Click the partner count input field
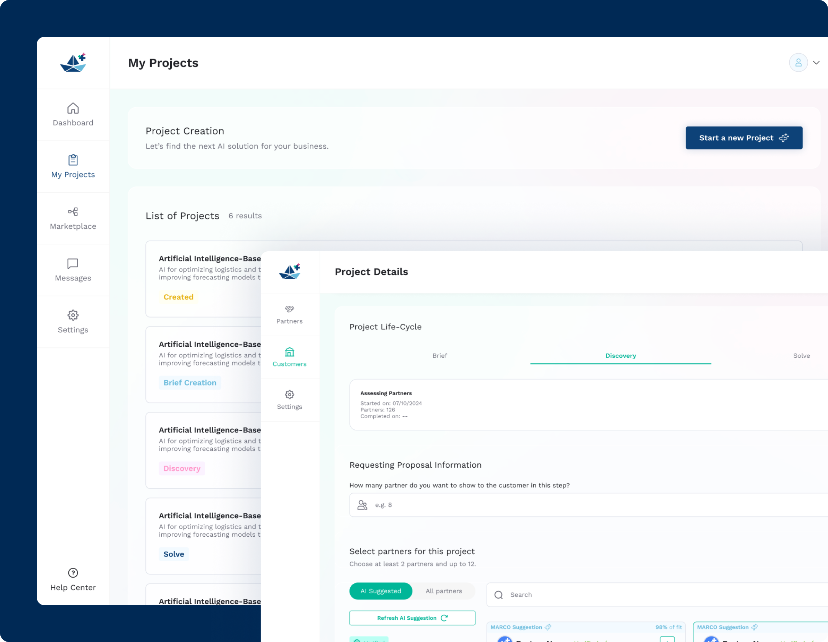Image resolution: width=828 pixels, height=642 pixels. [588, 505]
